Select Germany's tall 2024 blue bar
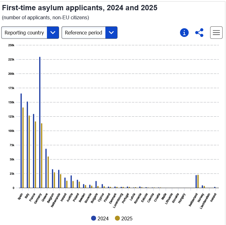Screen dimensions: 226x225 (x=40, y=122)
